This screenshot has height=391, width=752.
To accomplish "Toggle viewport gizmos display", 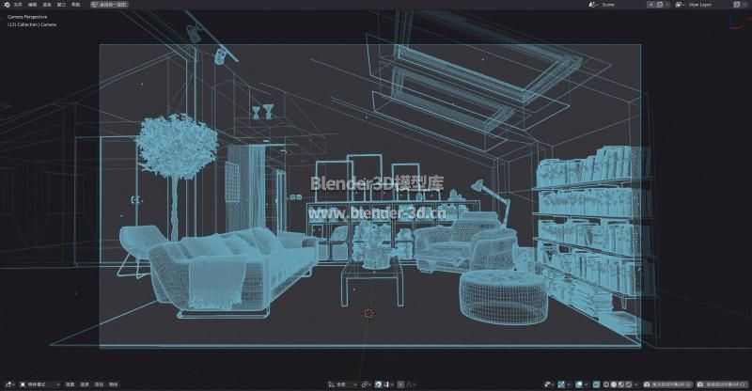I will pos(561,384).
